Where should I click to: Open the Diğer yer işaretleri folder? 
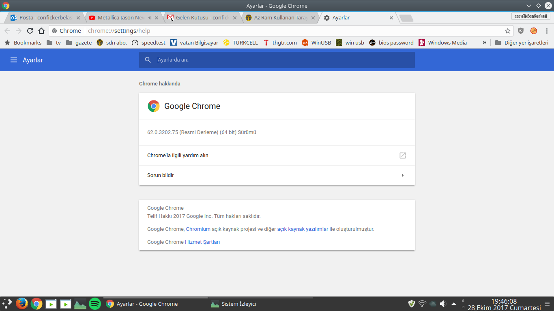coord(522,43)
